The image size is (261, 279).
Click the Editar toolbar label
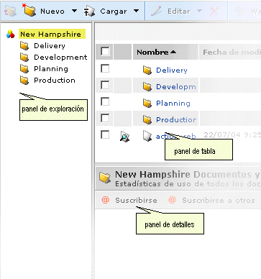(x=178, y=12)
